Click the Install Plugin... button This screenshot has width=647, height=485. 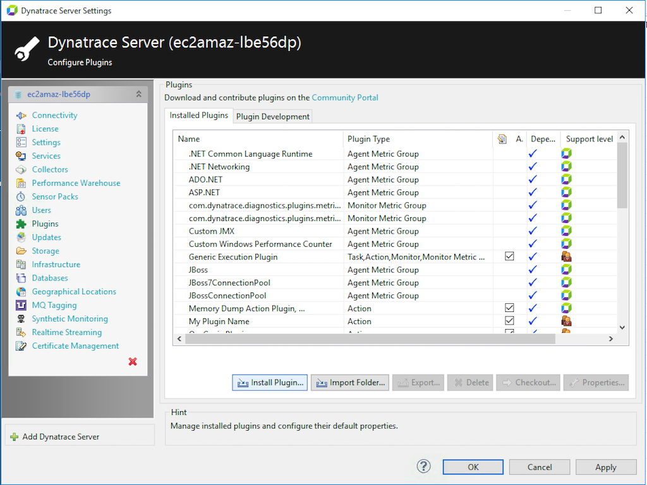pyautogui.click(x=270, y=383)
